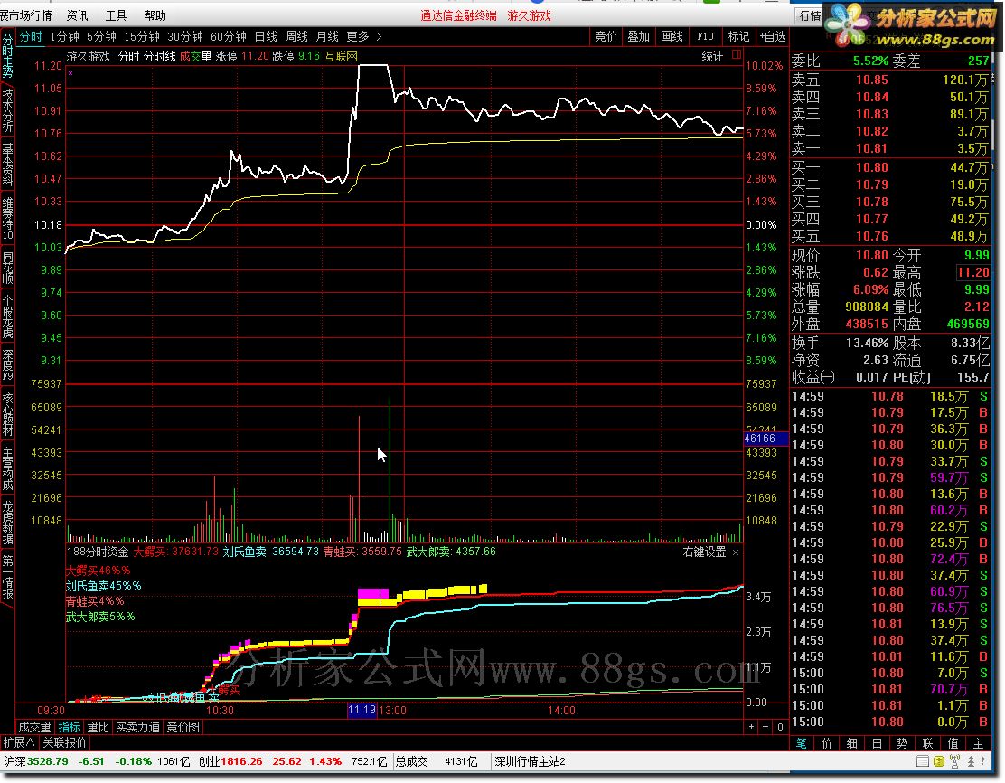Open the 基本资料 sidebar tab

coord(7,165)
